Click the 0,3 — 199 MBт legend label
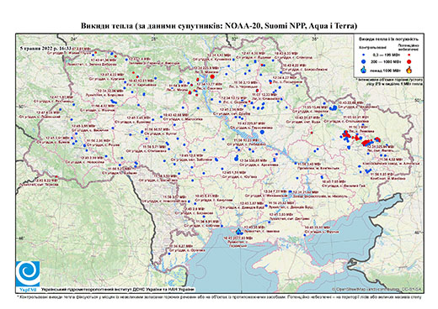Image resolution: width=438 pixels, height=309 pixels. point(387,55)
